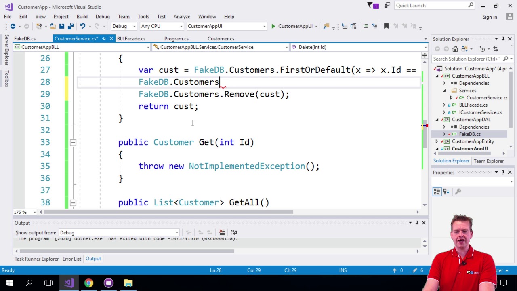Collapse the Services folder node
This screenshot has width=517, height=291.
coord(444,91)
